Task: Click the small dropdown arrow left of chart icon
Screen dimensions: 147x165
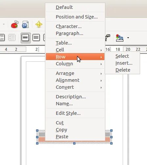Action: point(4,24)
